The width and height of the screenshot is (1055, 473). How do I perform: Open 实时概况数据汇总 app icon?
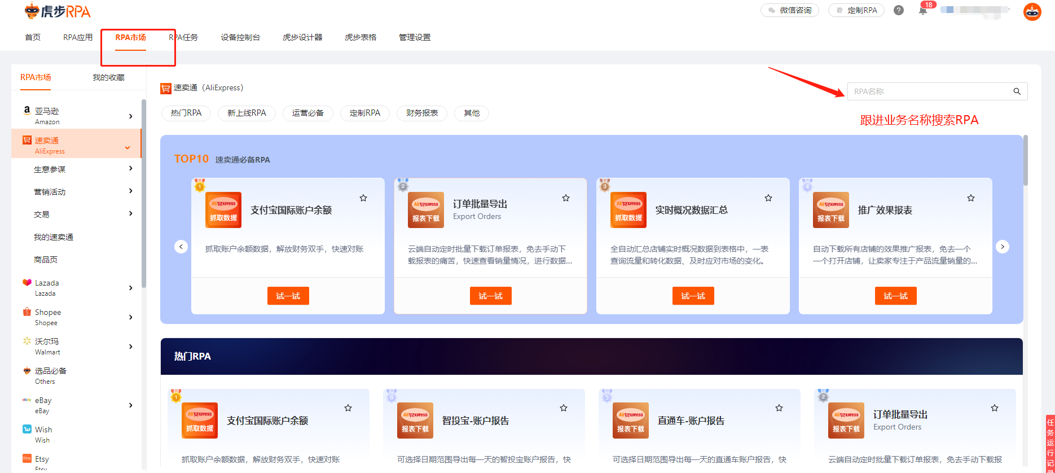tap(628, 210)
